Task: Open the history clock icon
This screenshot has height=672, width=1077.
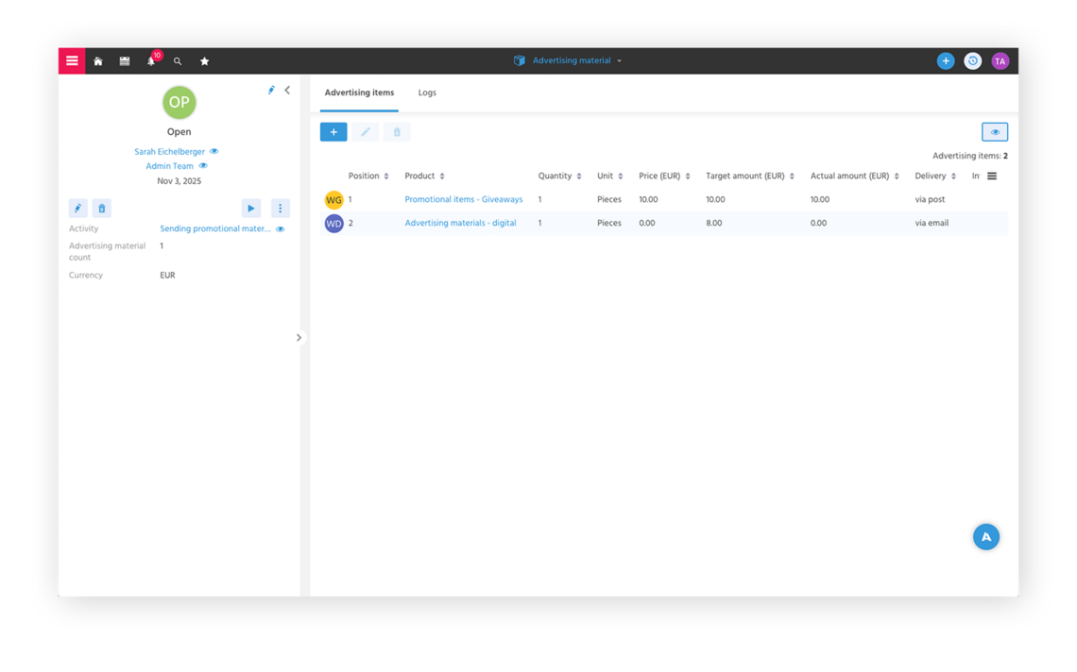Action: tap(972, 61)
